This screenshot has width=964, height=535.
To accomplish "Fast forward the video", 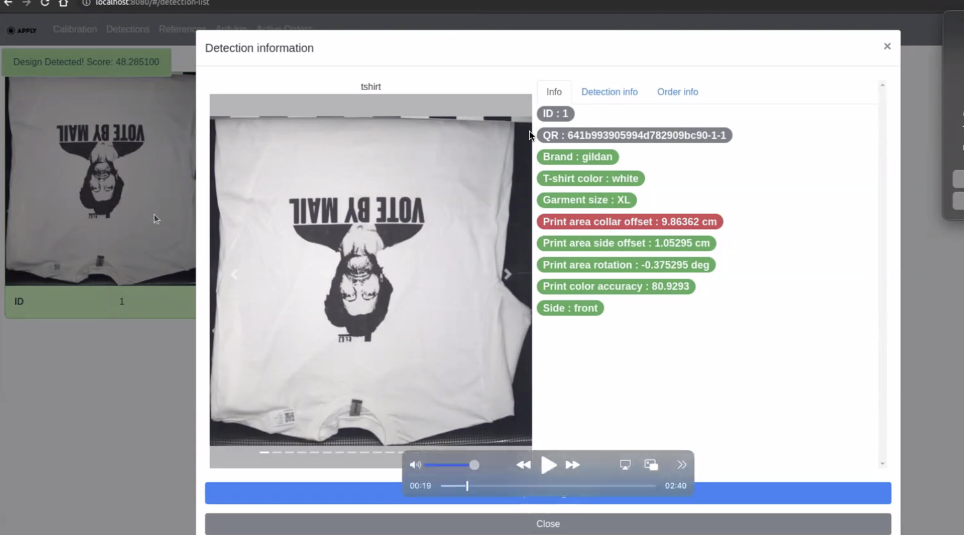I will pos(572,465).
